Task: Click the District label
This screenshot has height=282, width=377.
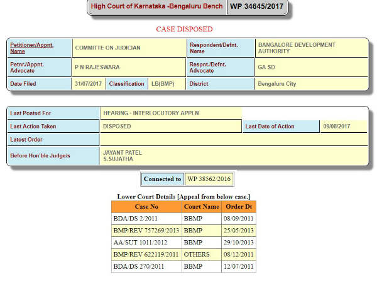Action: tap(199, 84)
